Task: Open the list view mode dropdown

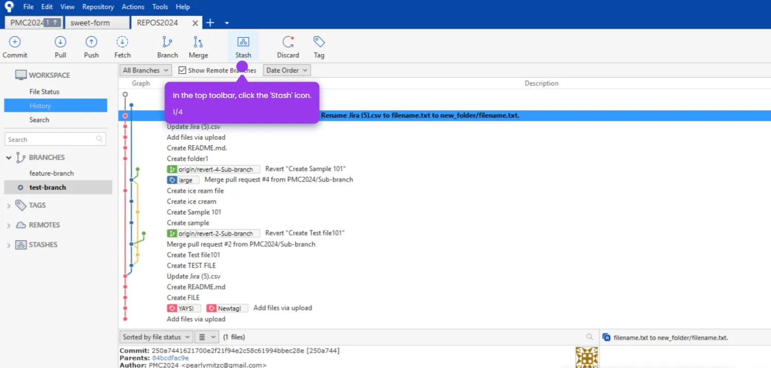Action: point(207,337)
